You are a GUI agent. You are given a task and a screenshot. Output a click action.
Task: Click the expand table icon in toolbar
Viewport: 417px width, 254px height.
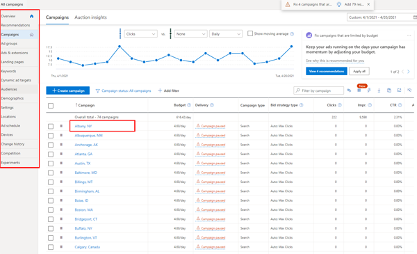click(x=399, y=90)
